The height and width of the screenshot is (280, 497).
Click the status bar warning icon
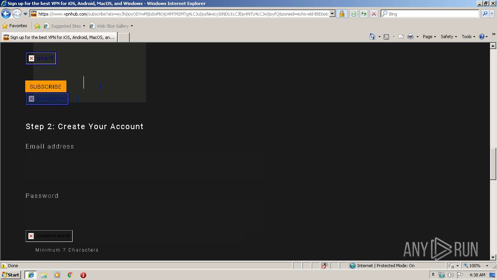4,266
